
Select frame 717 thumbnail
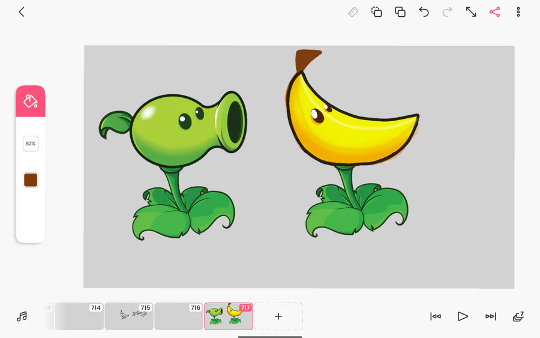click(229, 316)
